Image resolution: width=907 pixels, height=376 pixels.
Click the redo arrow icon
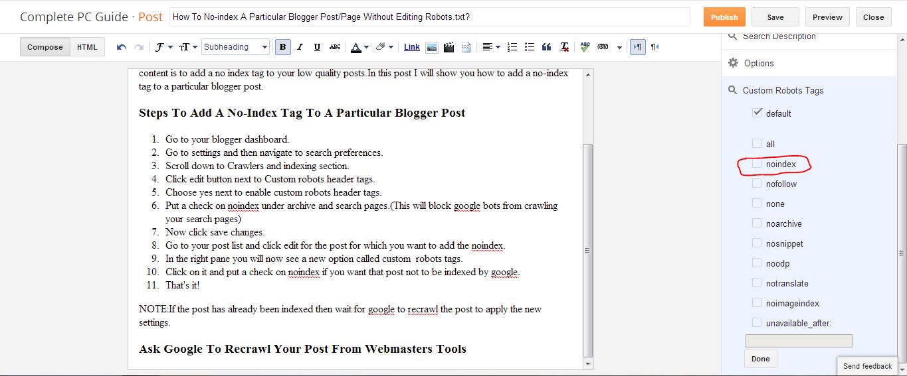139,47
